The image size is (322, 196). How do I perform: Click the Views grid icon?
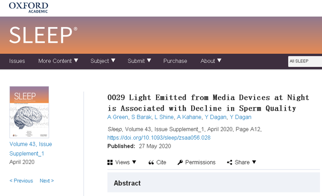pyautogui.click(x=110, y=162)
